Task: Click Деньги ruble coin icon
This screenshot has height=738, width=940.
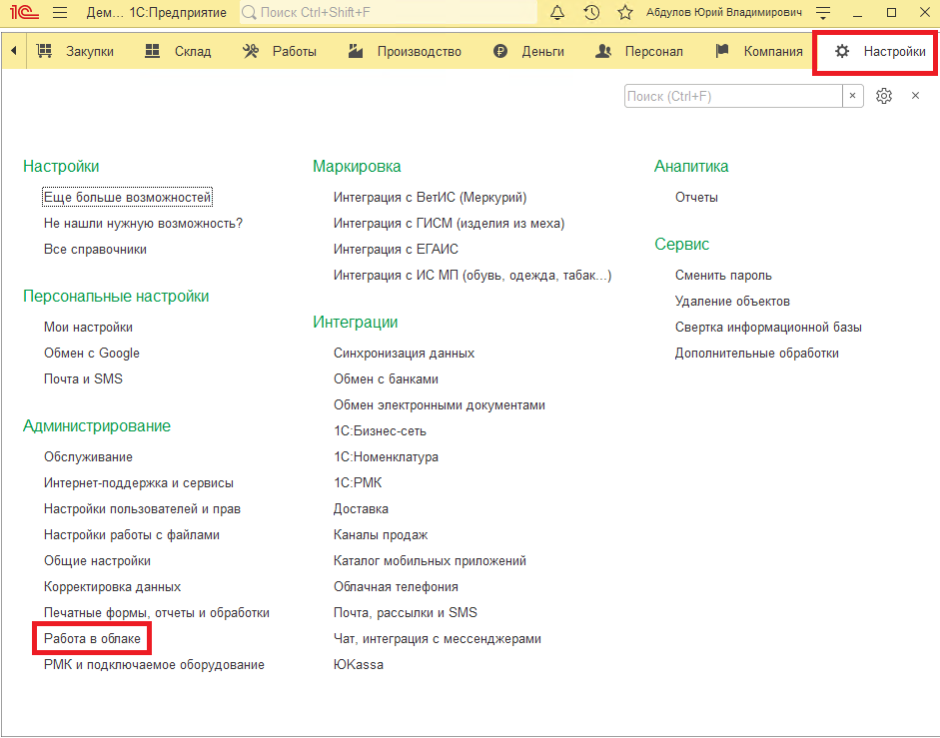Action: pos(500,52)
